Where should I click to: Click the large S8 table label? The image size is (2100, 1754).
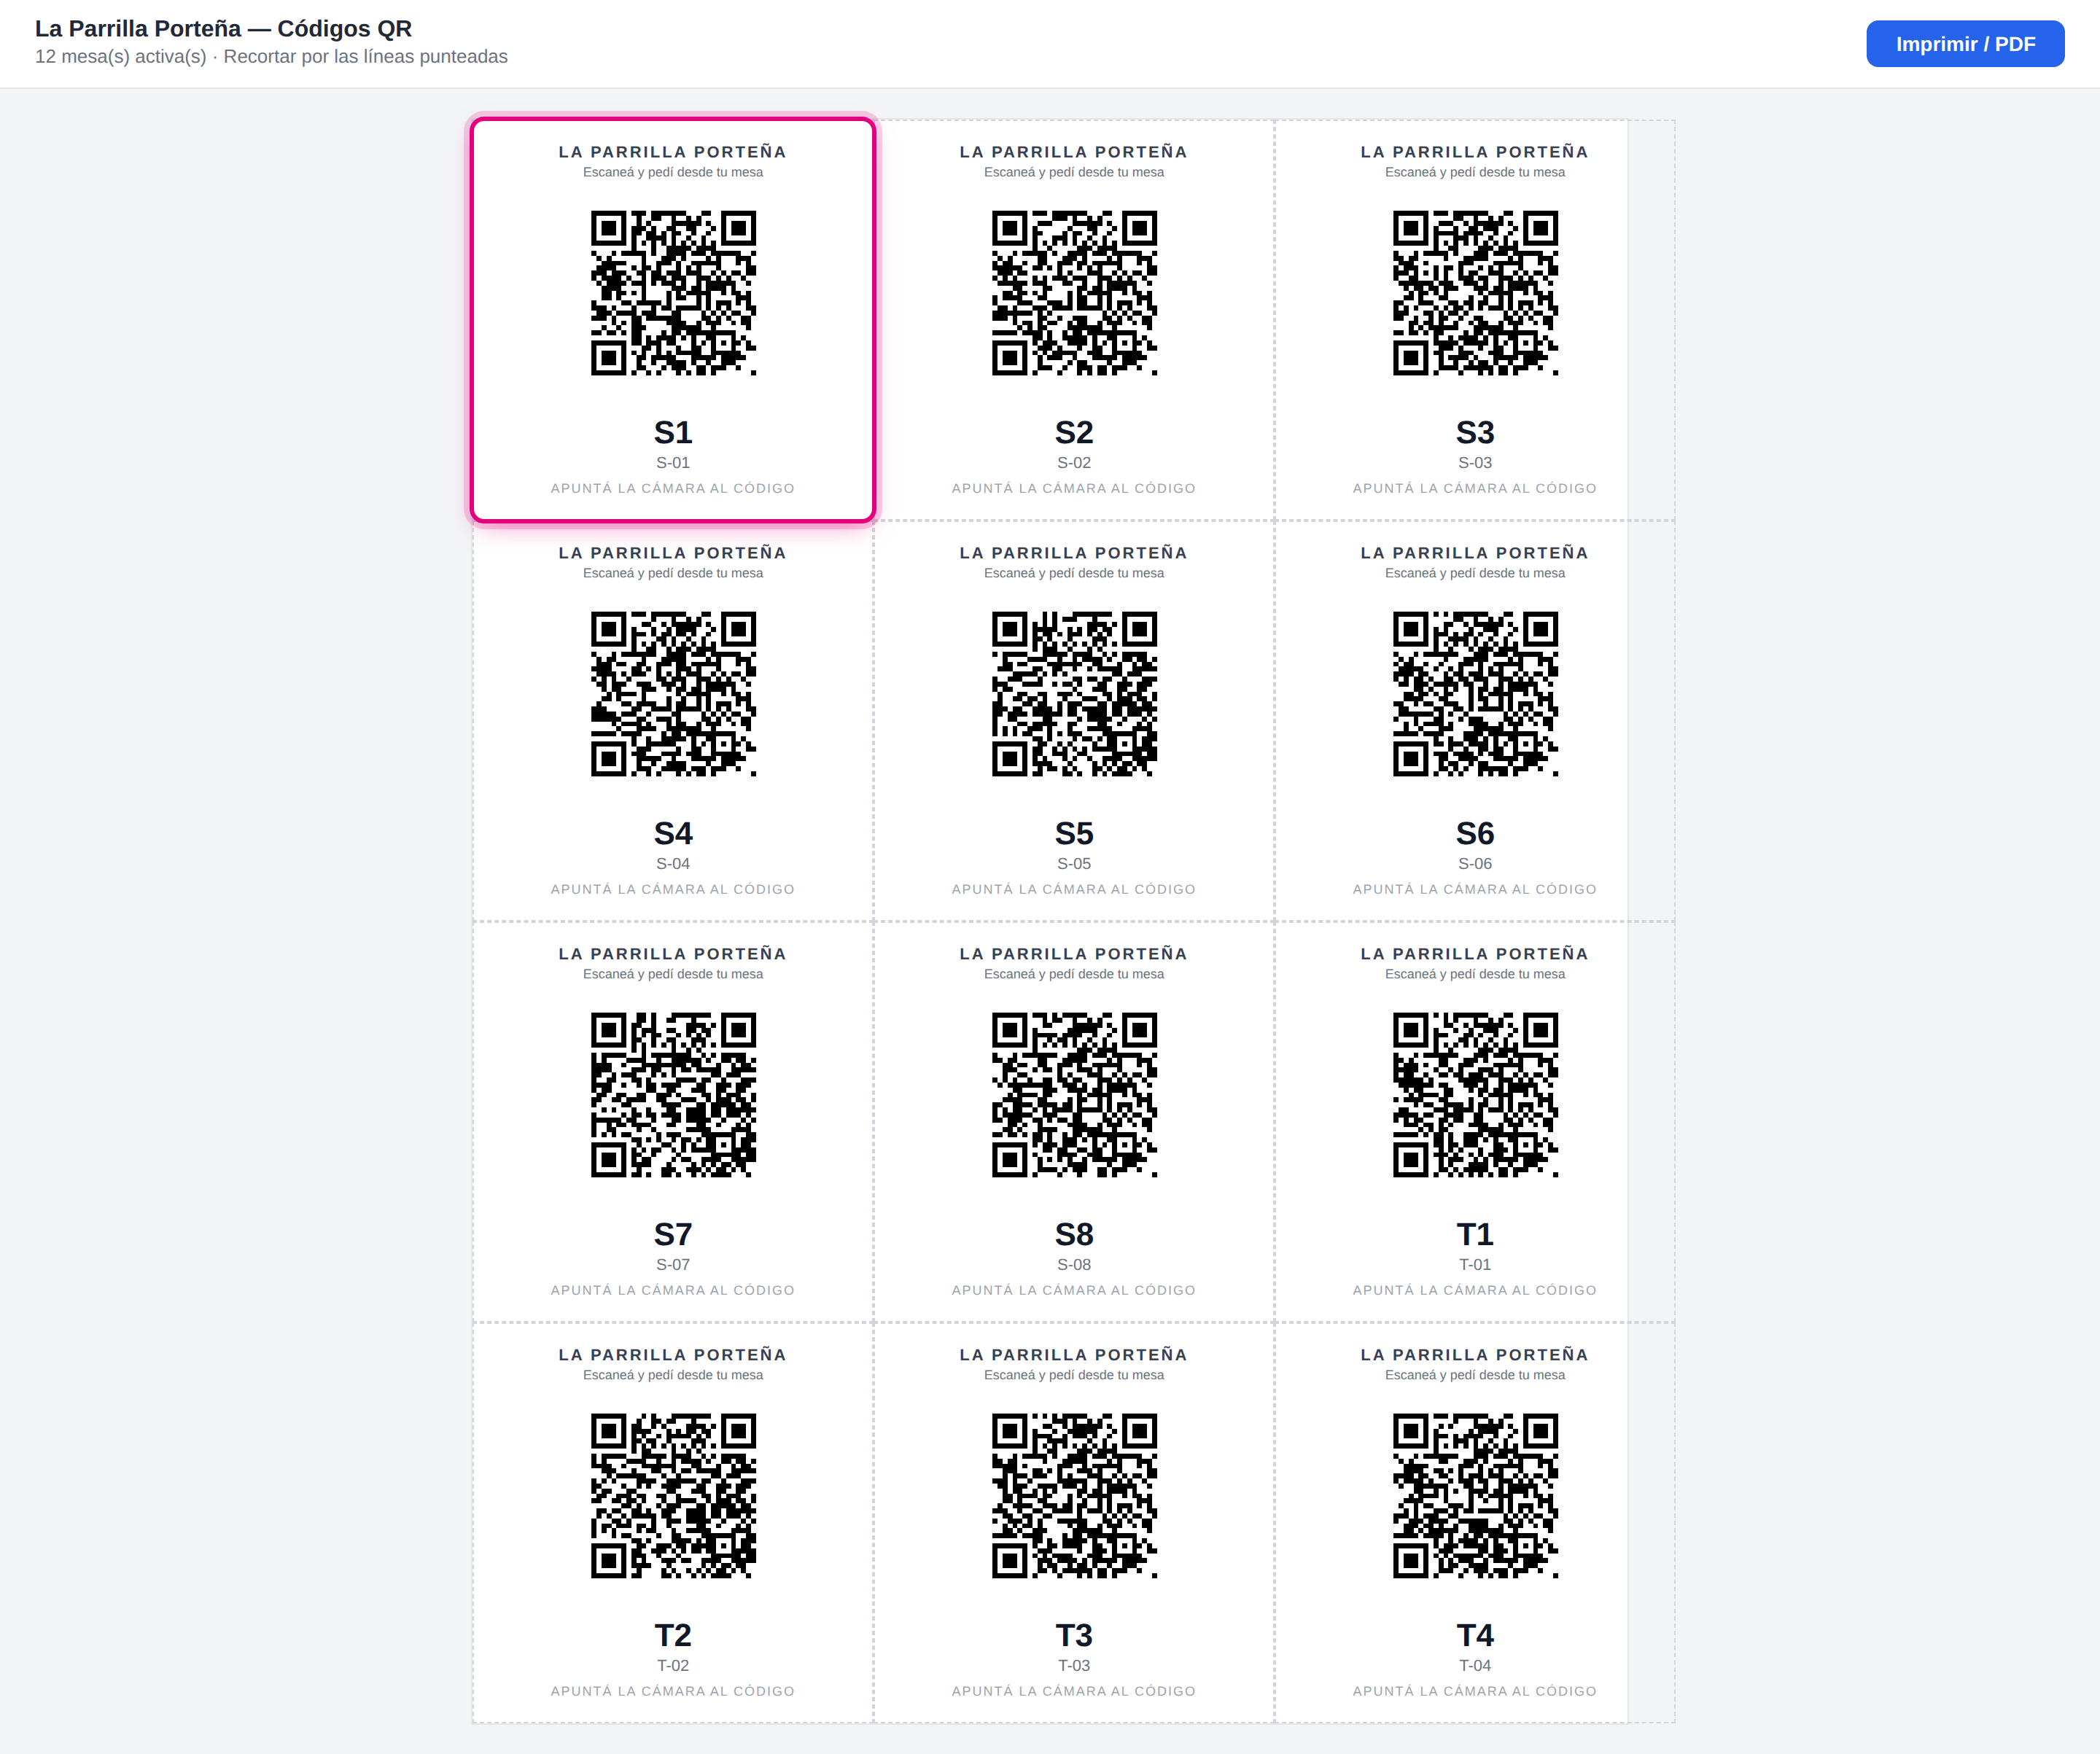coord(1074,1234)
